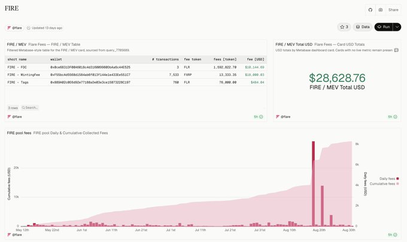Viewport: 407px width, 242px height.
Task: Click the Share button
Action: 393,10
